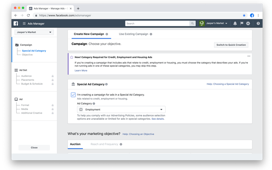Image resolution: width=272 pixels, height=170 pixels.
Task: Click into the top Search field
Action: 158,23
